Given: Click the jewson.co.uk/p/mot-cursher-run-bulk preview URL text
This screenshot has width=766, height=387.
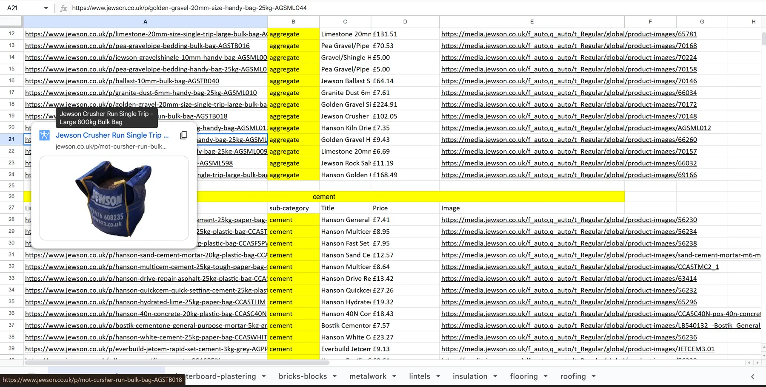Looking at the screenshot, I should click(111, 147).
